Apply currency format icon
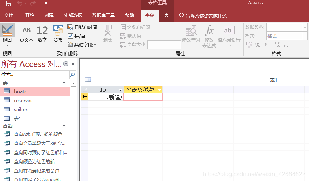Screen dimensions: 309x181 pos(249,45)
